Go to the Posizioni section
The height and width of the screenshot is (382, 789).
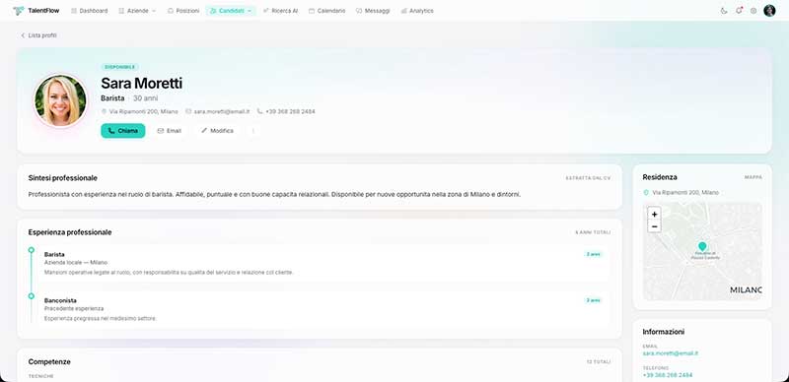tap(183, 11)
